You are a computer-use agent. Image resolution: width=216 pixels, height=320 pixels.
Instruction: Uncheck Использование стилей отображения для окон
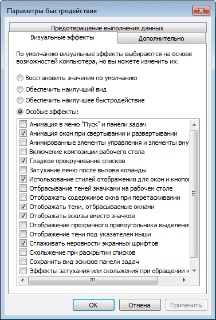point(23,179)
